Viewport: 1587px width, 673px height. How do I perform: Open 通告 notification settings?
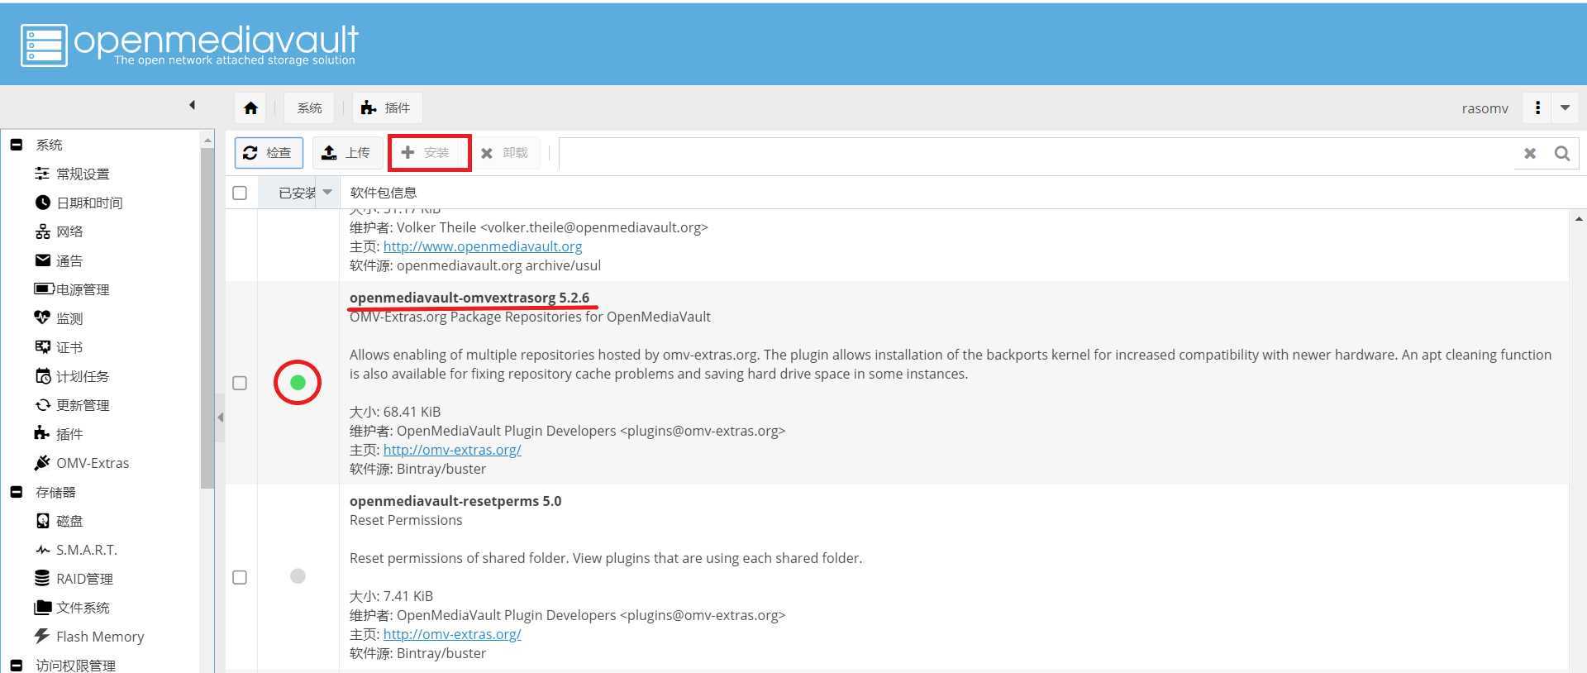pyautogui.click(x=69, y=260)
